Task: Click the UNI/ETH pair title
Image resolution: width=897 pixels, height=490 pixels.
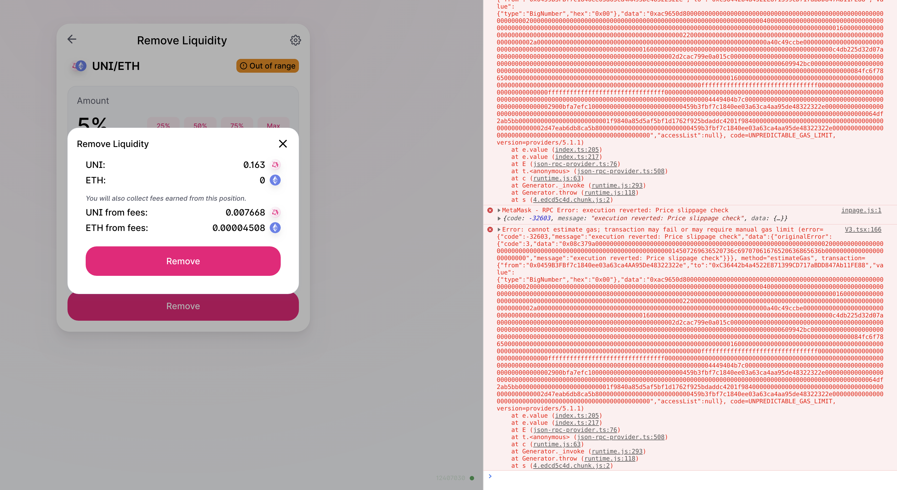Action: [116, 66]
